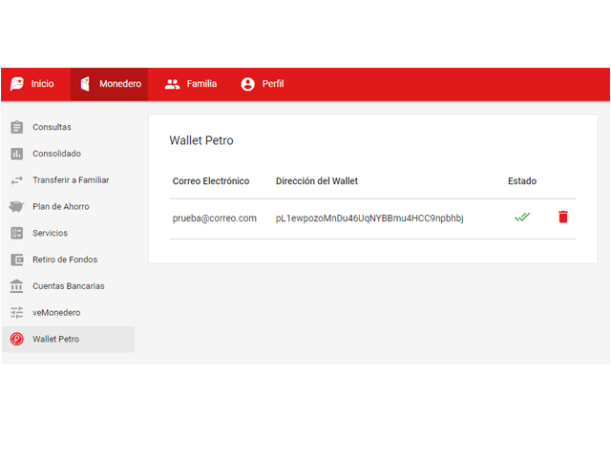Click the Consultas clipboard icon
This screenshot has height=458, width=611.
point(17,127)
